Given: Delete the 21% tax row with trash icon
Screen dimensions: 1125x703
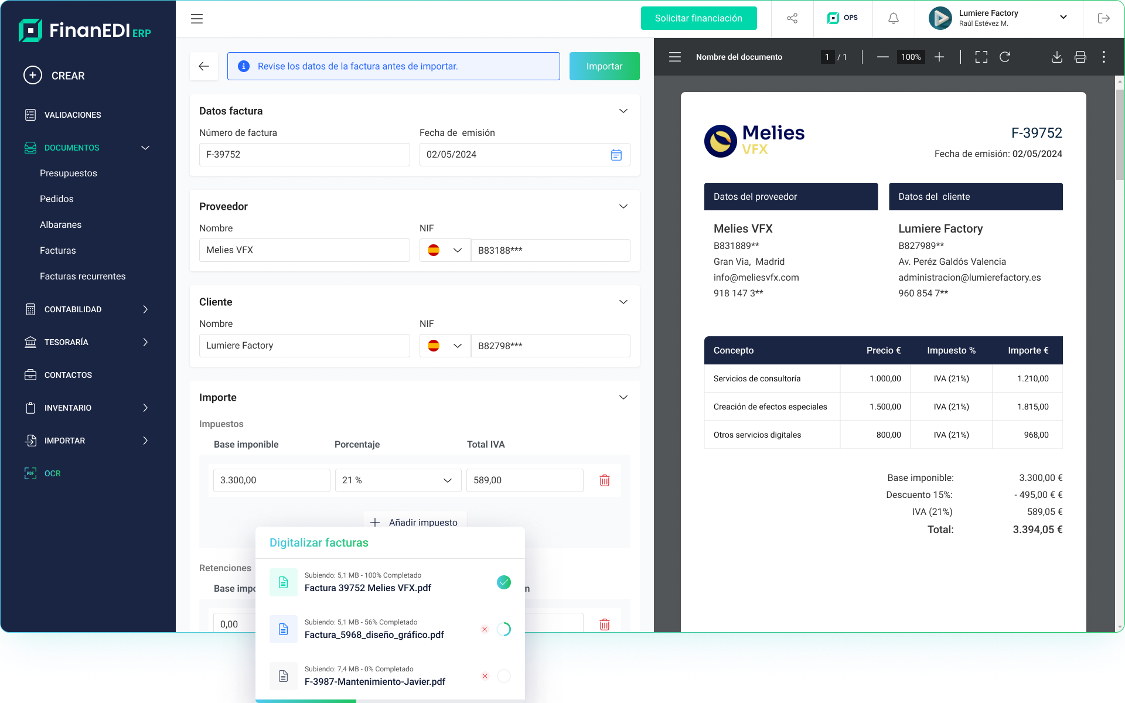Looking at the screenshot, I should pyautogui.click(x=604, y=480).
